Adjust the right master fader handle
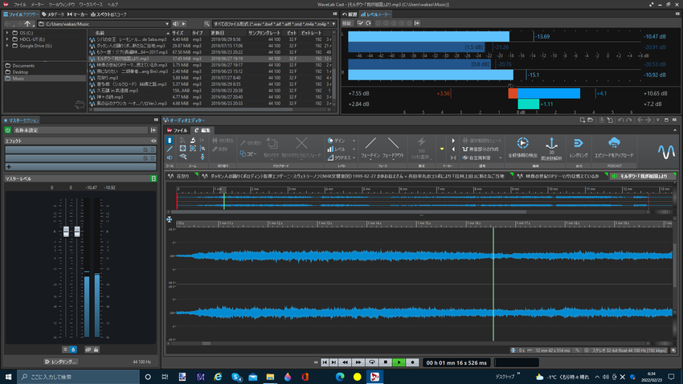The height and width of the screenshot is (384, 683). [77, 231]
